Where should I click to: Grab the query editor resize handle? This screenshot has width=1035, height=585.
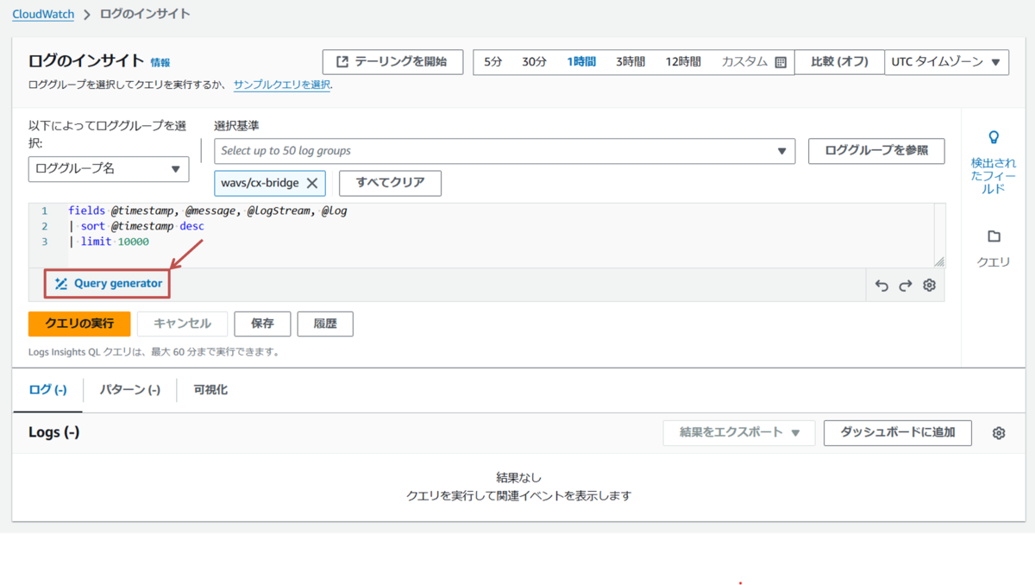point(938,261)
